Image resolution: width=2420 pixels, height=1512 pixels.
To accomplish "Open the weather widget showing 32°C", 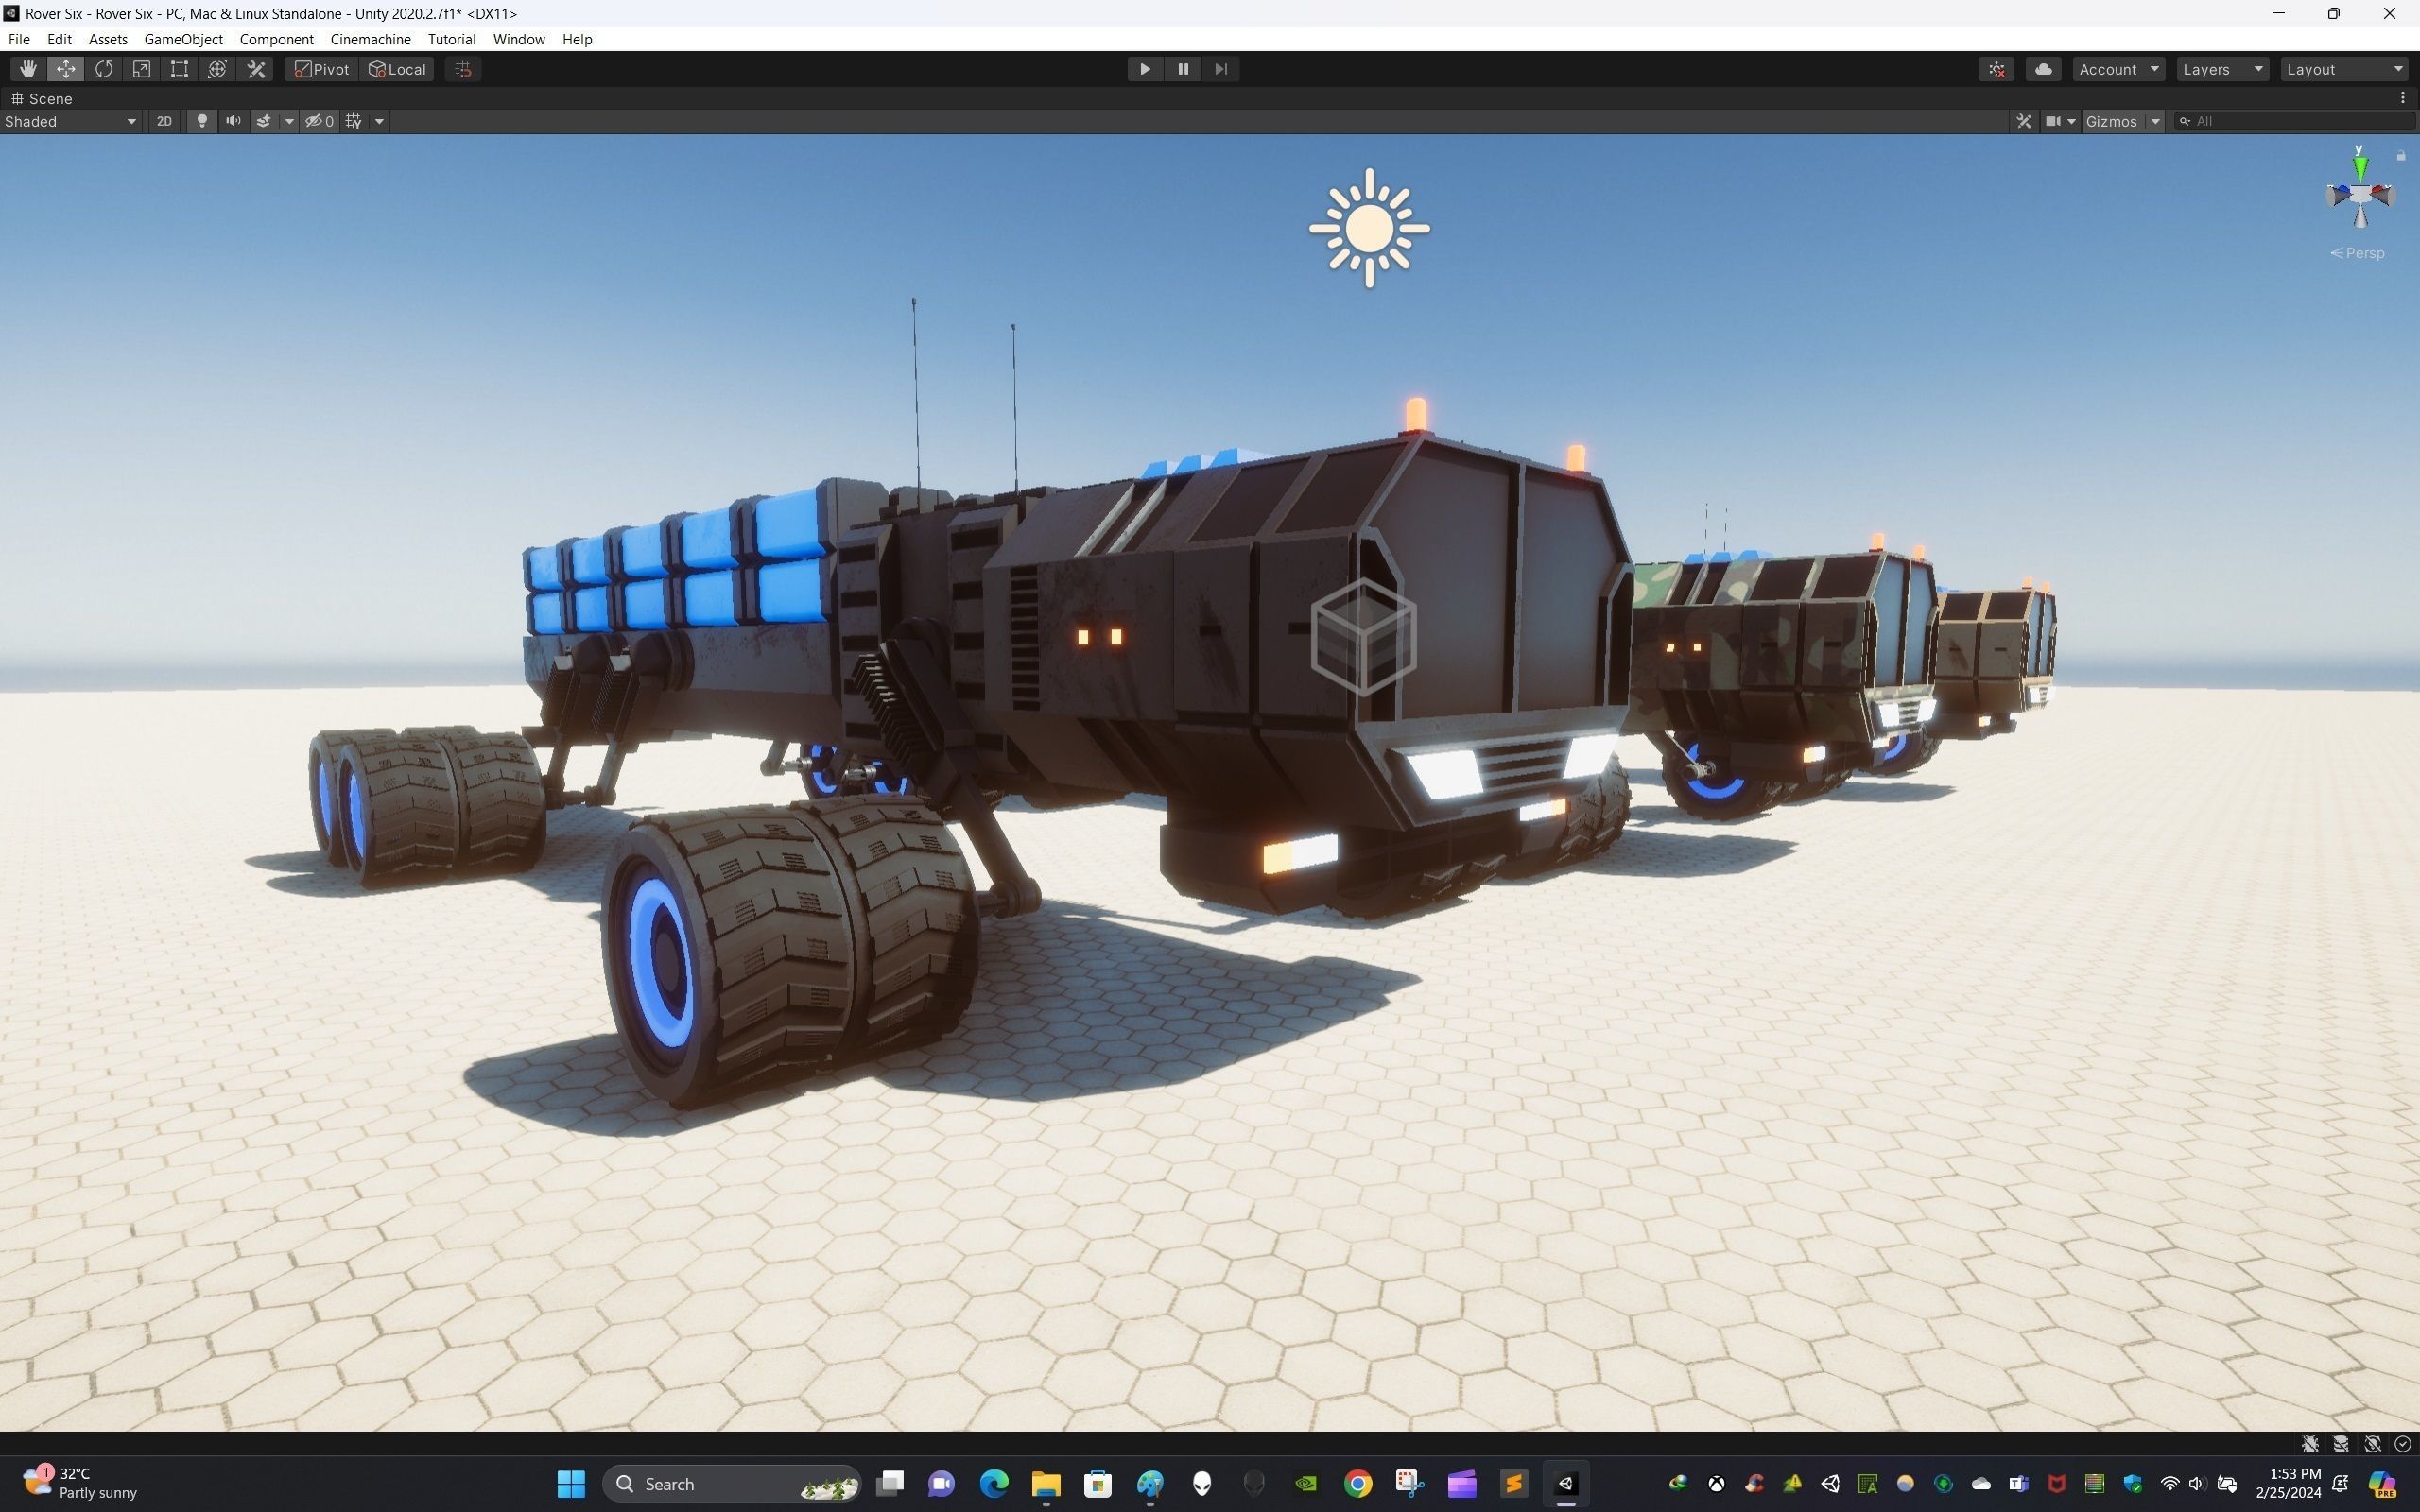I will (x=80, y=1483).
